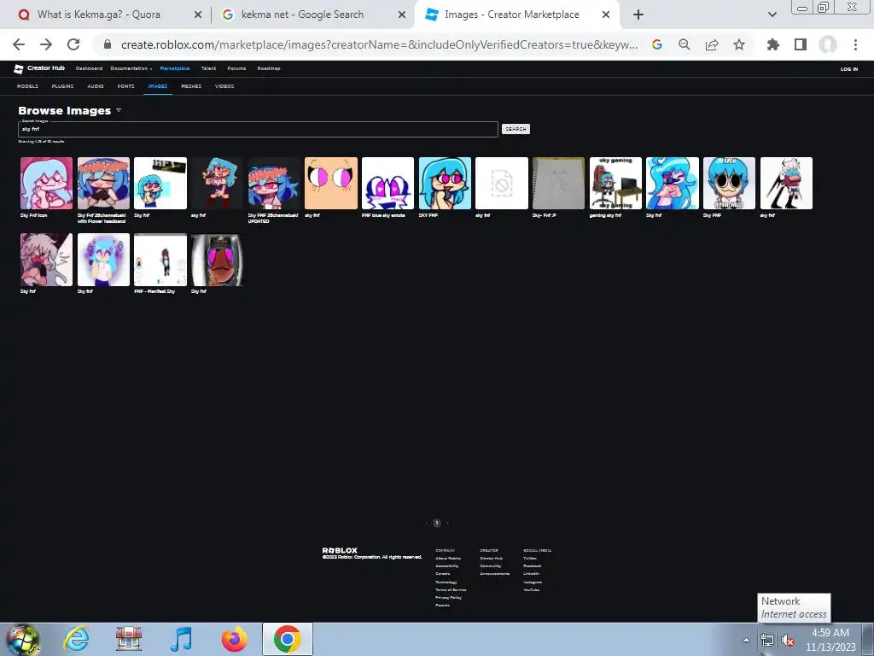Open the placeholder no-image thumbnail
This screenshot has height=656, width=874.
501,183
